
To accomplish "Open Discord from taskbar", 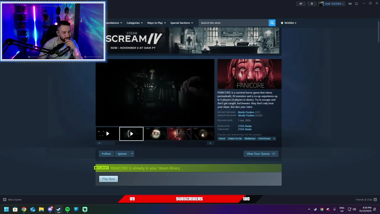I will tap(50, 209).
